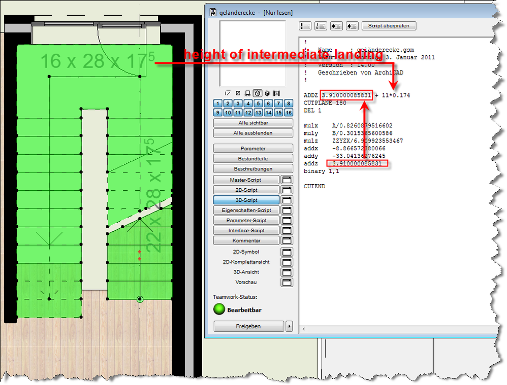Toggle fragment number 2
Image resolution: width=507 pixels, height=385 pixels.
pos(228,103)
